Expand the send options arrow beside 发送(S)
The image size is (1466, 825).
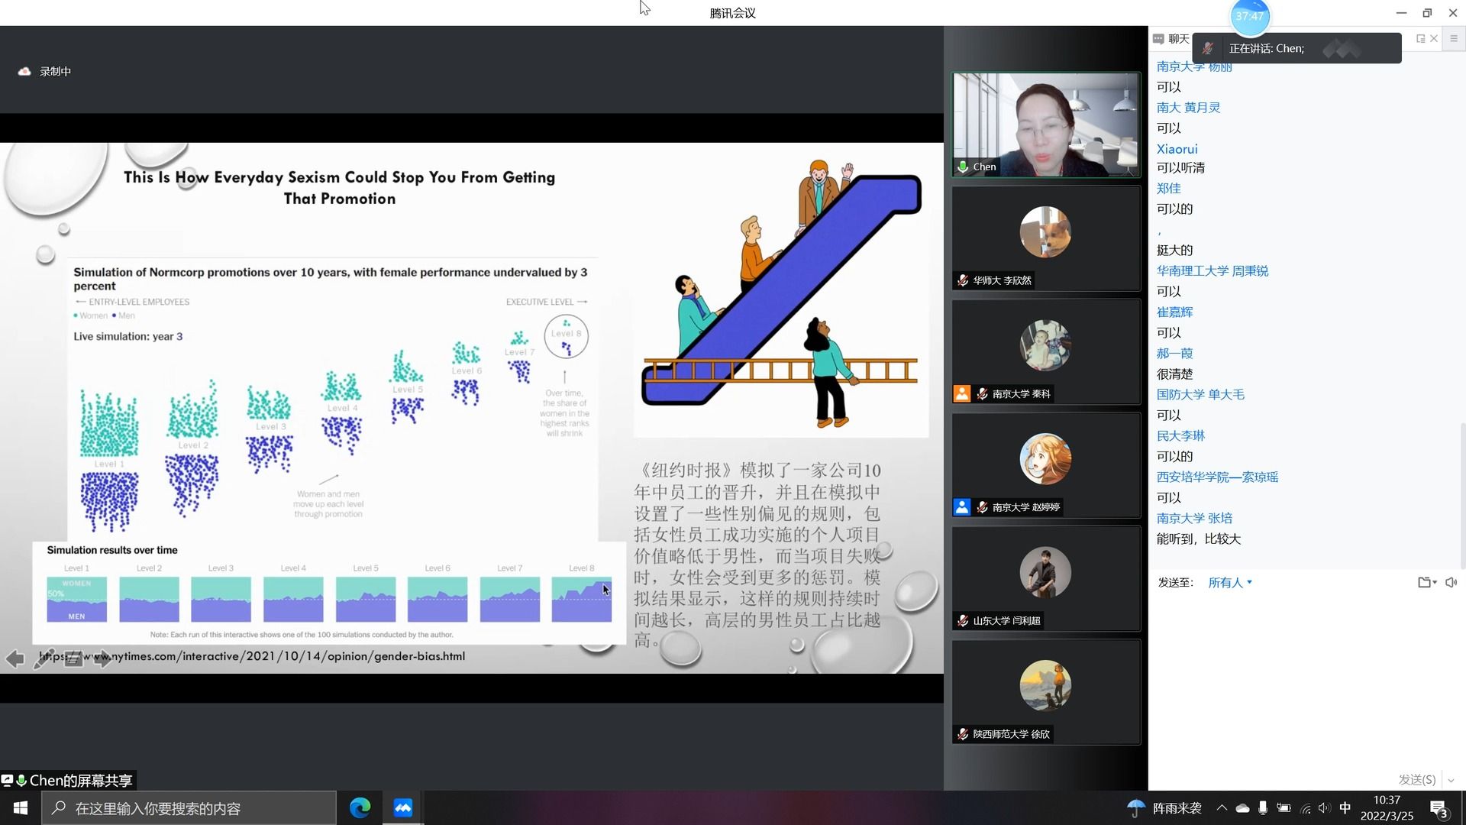[x=1451, y=780]
